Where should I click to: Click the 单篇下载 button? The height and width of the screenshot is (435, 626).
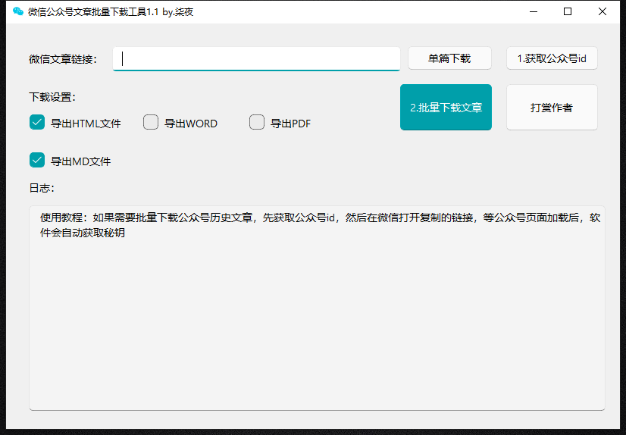coord(449,58)
